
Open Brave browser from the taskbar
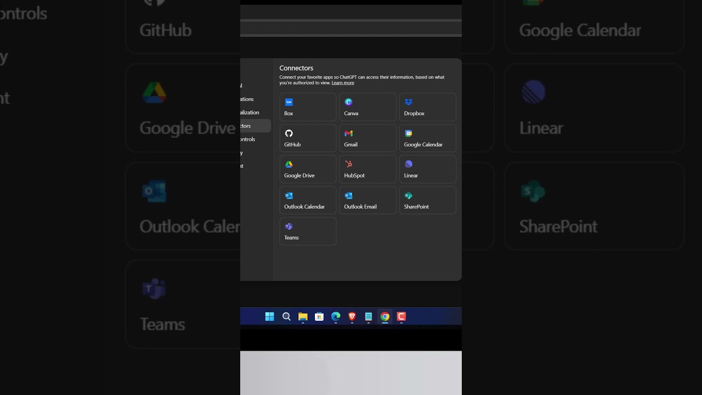coord(352,317)
